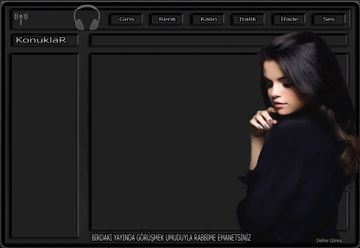This screenshot has height=248, width=360.
Task: Click the headphones icon
Action: [x=87, y=18]
